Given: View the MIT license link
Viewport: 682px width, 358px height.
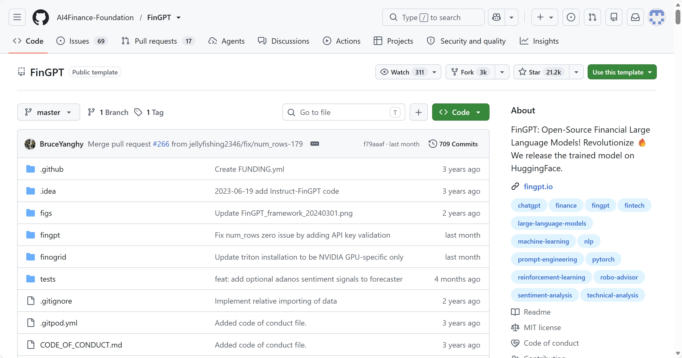Looking at the screenshot, I should (x=536, y=327).
